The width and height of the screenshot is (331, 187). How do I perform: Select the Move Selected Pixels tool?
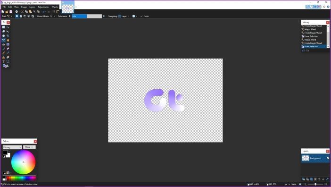(8, 27)
